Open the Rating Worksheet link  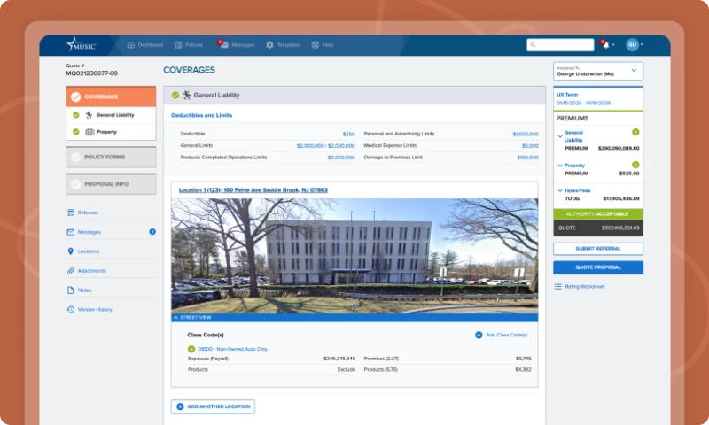tap(585, 287)
